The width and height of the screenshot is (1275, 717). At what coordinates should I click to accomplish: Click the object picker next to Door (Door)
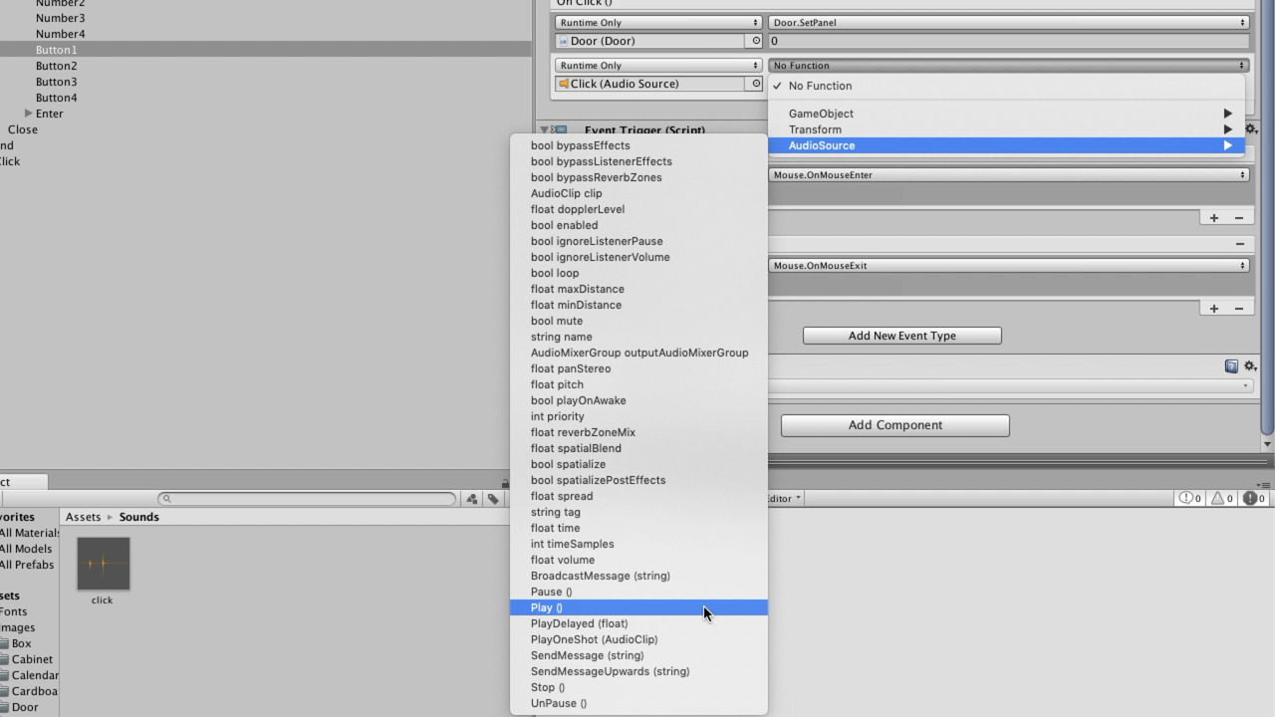(756, 41)
